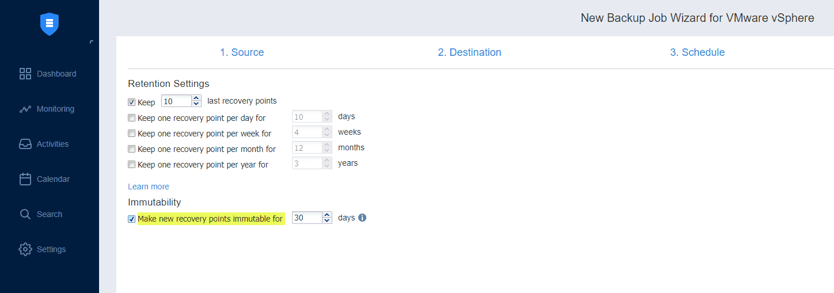
Task: Click the Settings gear icon
Action: tap(25, 249)
